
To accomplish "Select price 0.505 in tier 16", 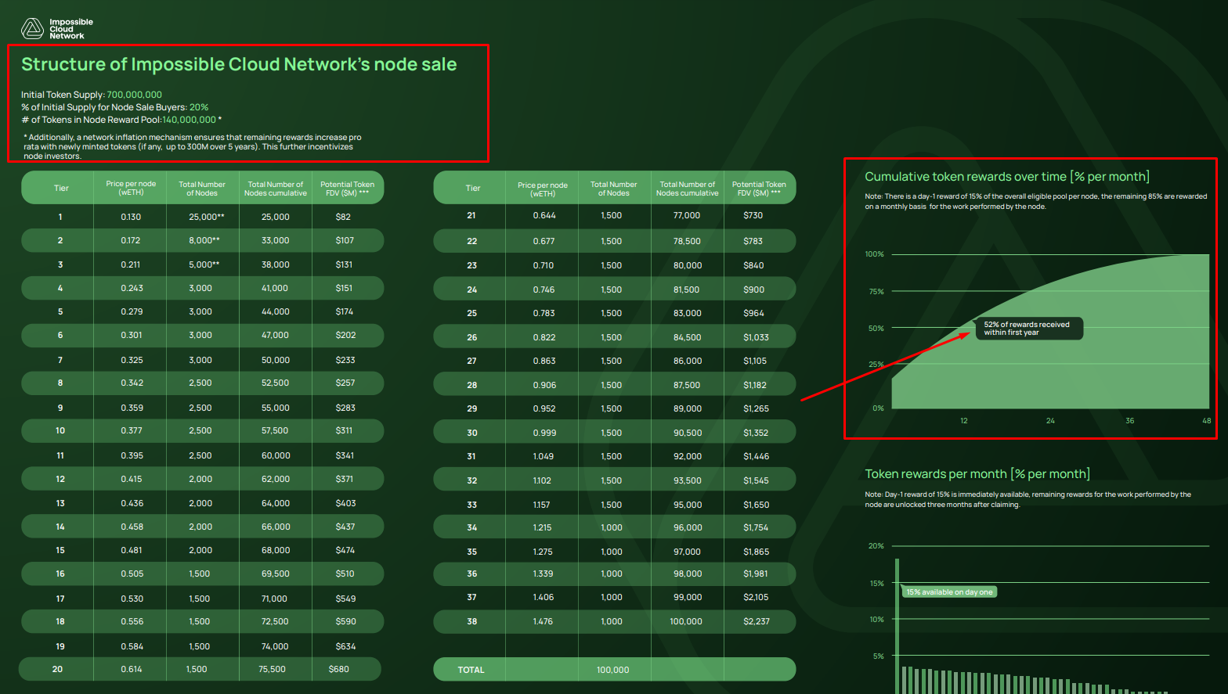I will (132, 574).
